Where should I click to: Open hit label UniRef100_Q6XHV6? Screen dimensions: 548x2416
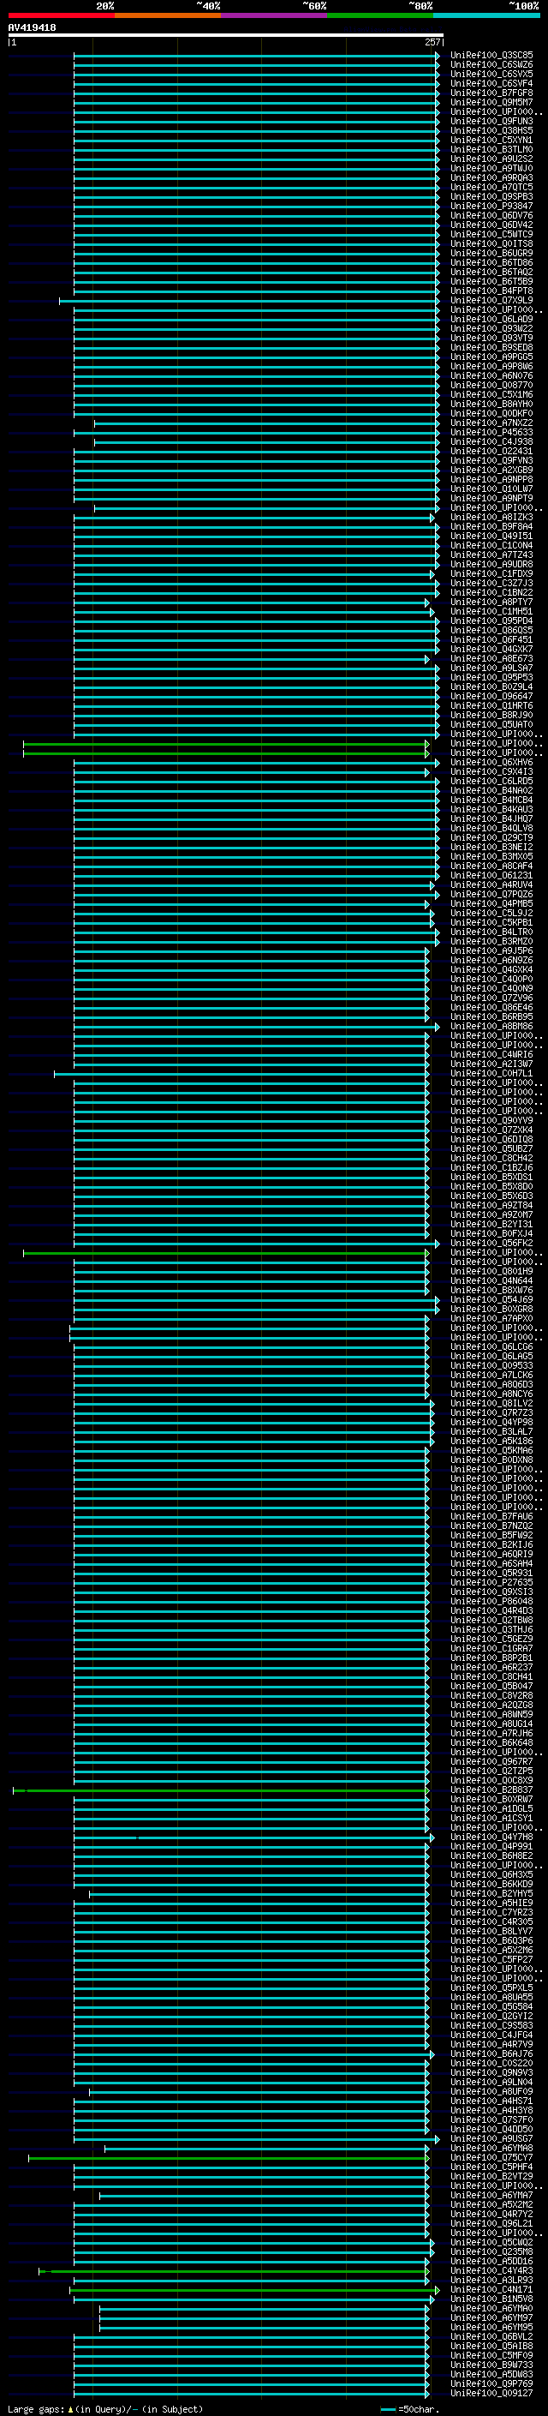491,764
